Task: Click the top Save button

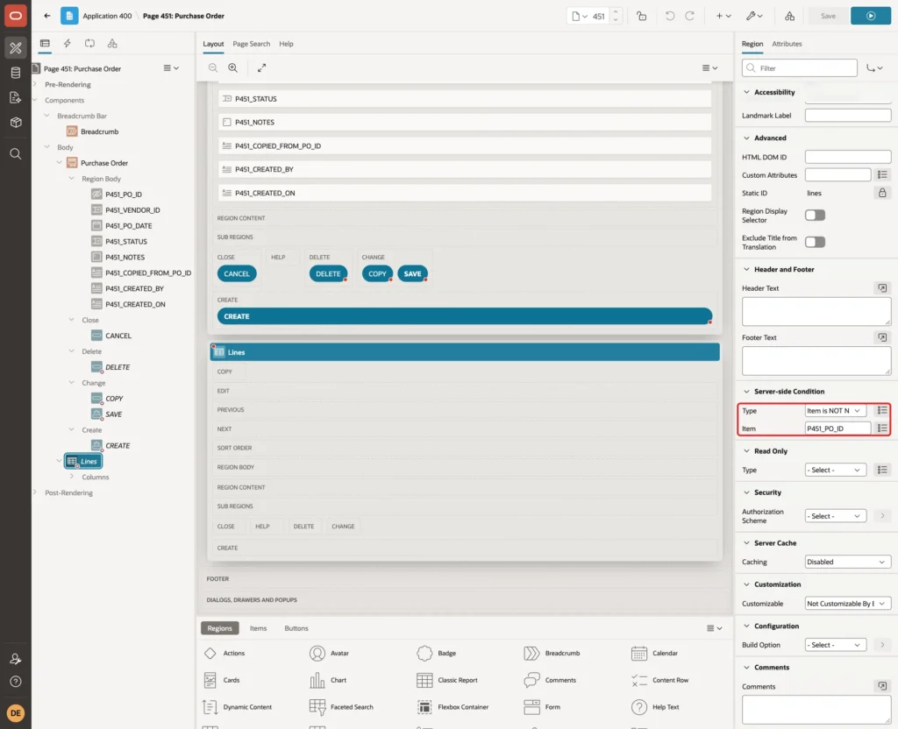Action: pos(828,16)
